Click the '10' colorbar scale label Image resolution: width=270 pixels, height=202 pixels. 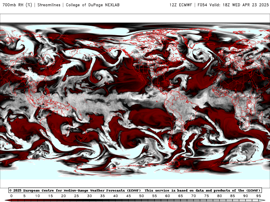point(37,196)
